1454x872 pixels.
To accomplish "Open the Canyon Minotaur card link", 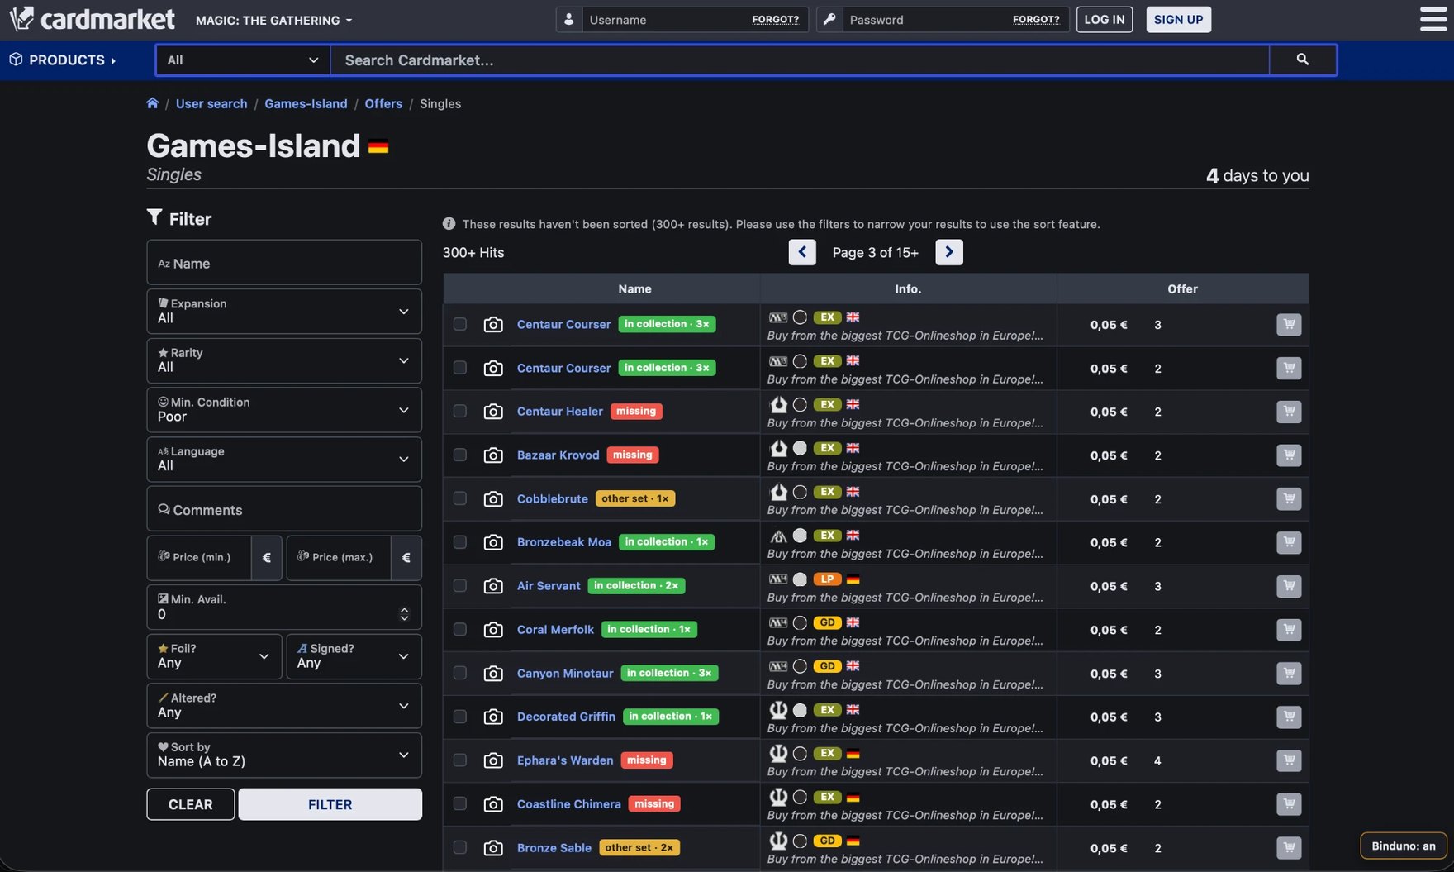I will 565,674.
